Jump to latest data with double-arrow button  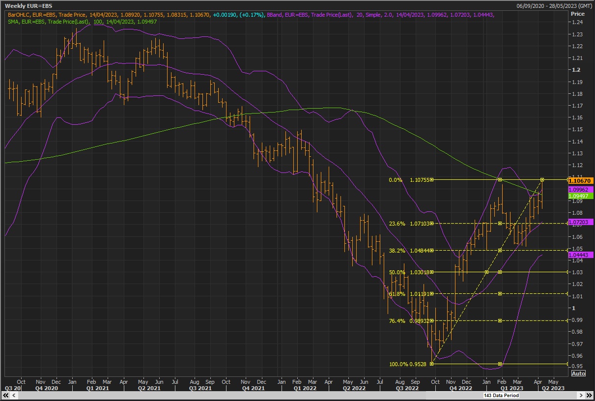(x=589, y=395)
